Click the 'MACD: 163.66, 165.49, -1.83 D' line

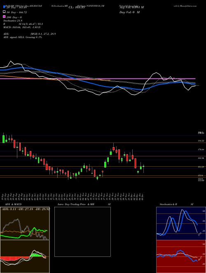tap(22, 27)
